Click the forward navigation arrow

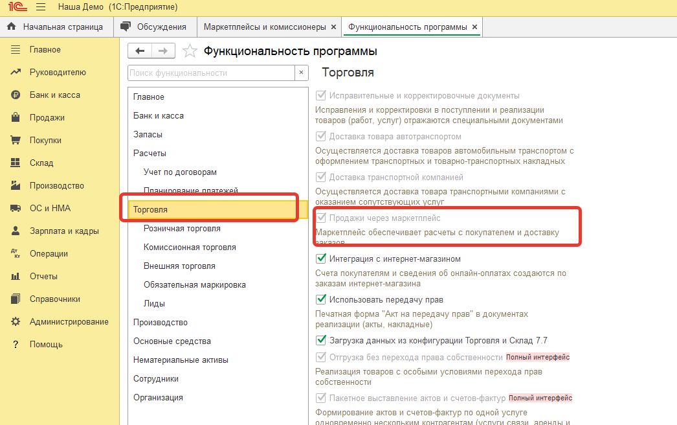click(x=164, y=51)
